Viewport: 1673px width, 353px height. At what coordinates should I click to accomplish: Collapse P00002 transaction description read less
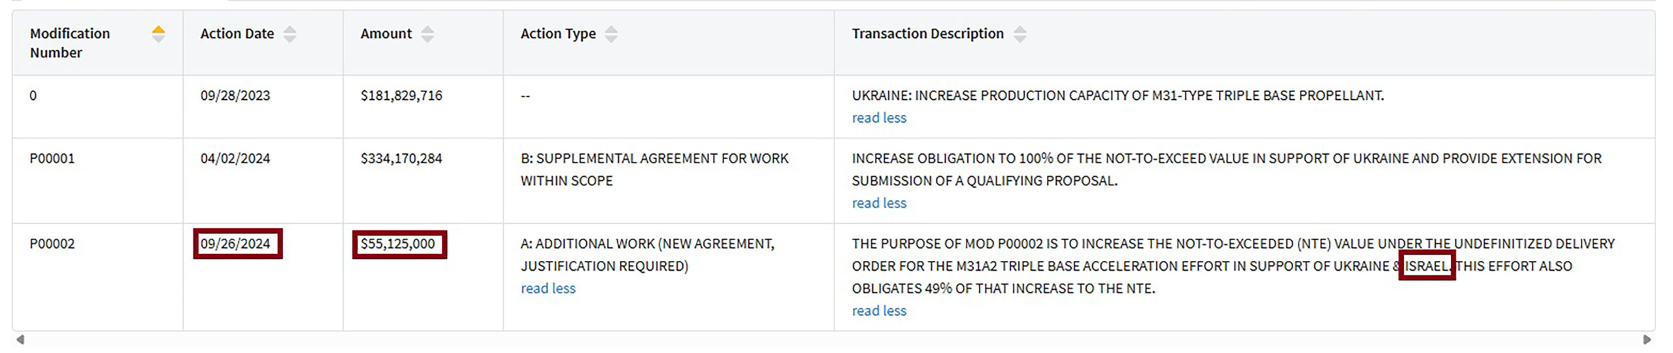[879, 311]
